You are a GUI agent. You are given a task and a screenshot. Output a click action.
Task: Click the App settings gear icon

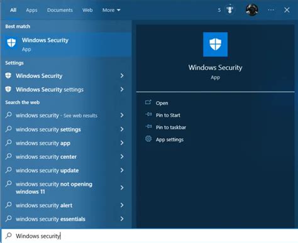148,139
